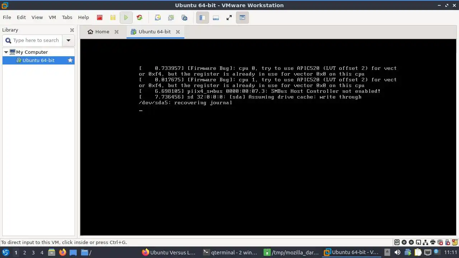Toggle favorite star on Ubuntu 64-bit

[70, 60]
